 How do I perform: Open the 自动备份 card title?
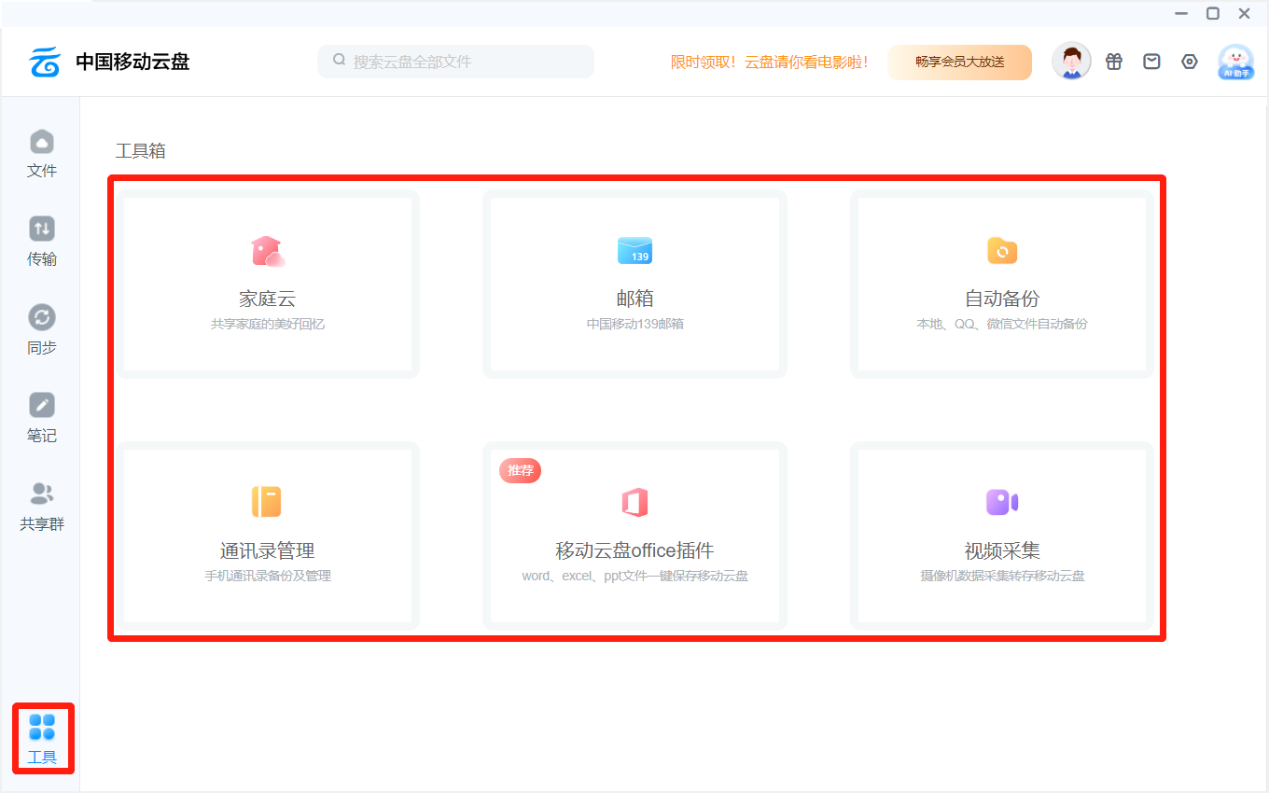[x=1002, y=299]
